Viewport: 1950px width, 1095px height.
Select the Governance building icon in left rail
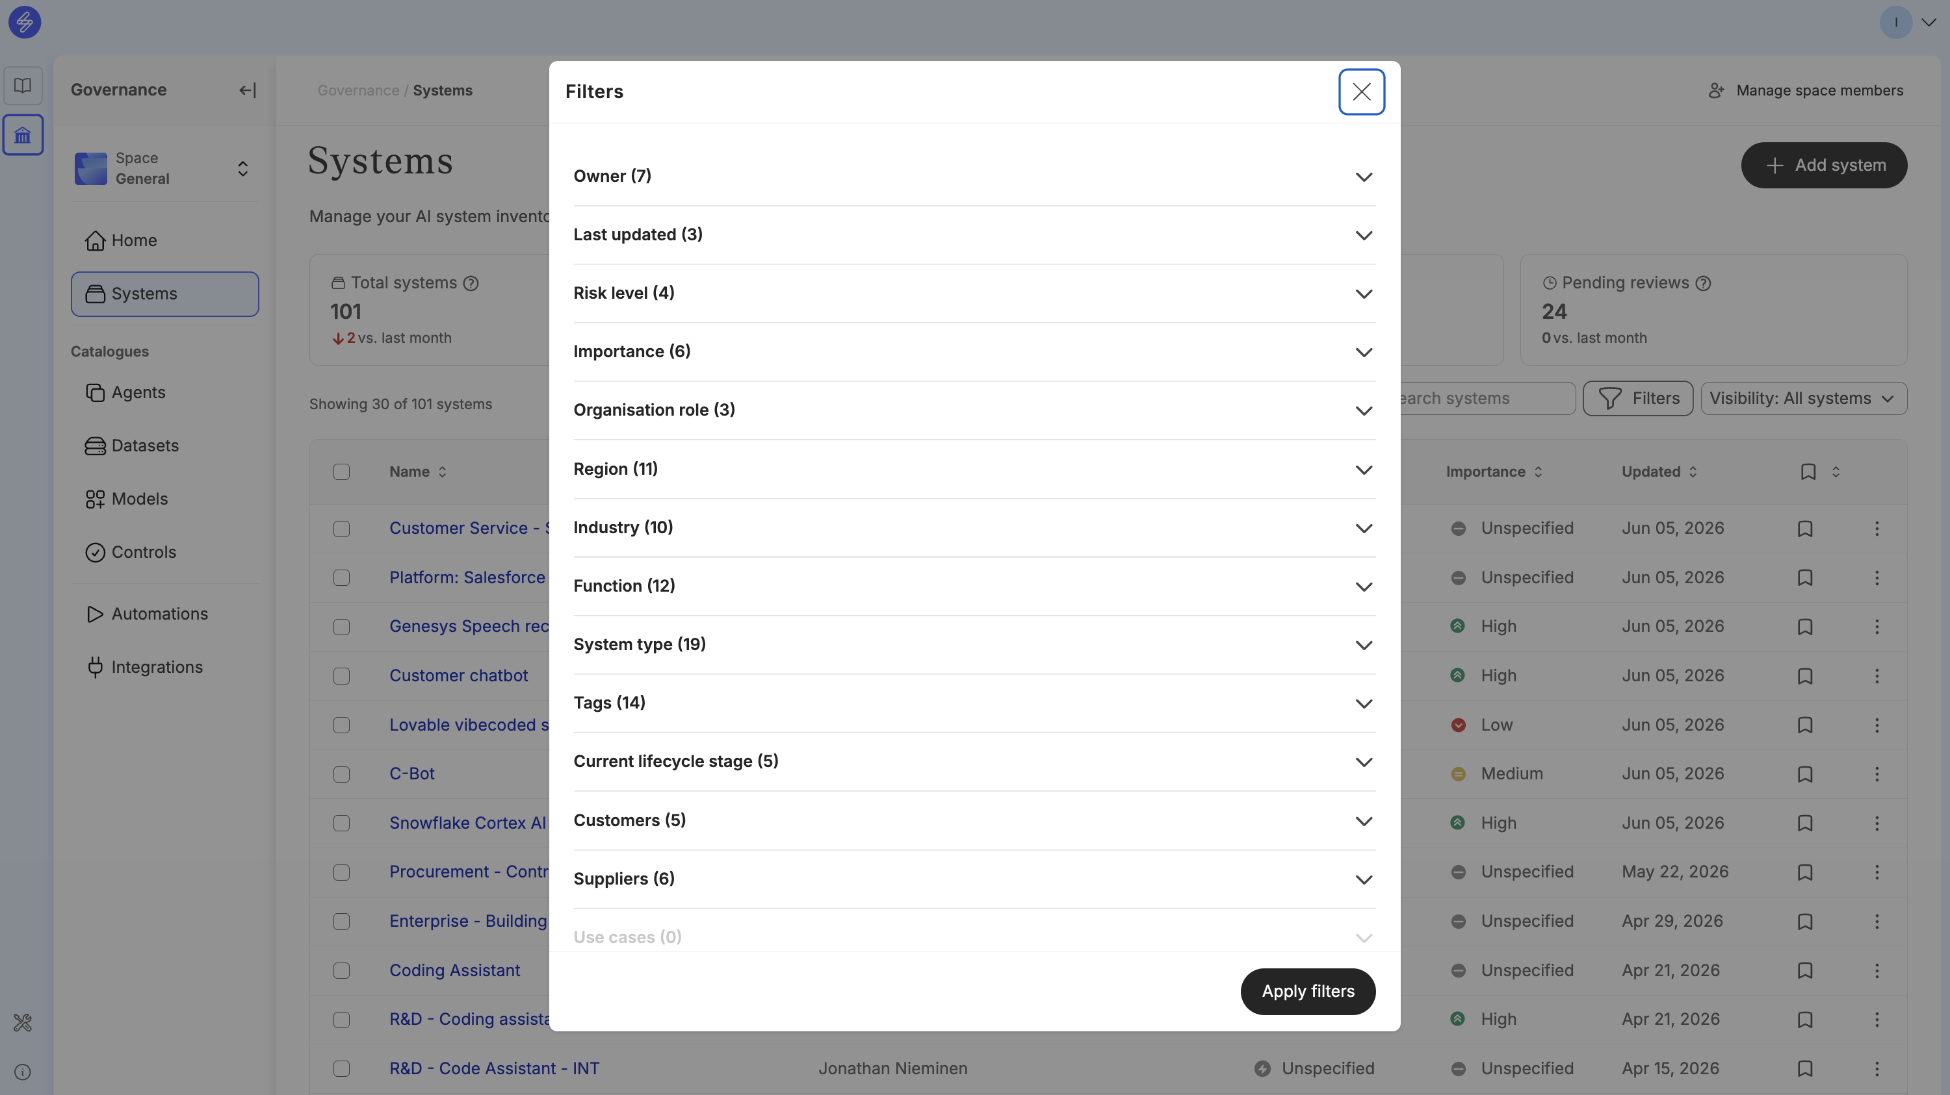23,135
